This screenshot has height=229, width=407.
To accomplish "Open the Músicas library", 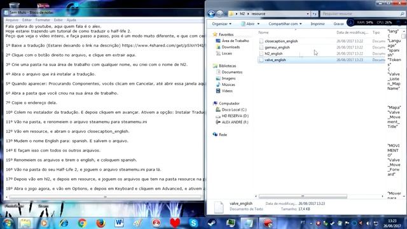I will 228,85.
